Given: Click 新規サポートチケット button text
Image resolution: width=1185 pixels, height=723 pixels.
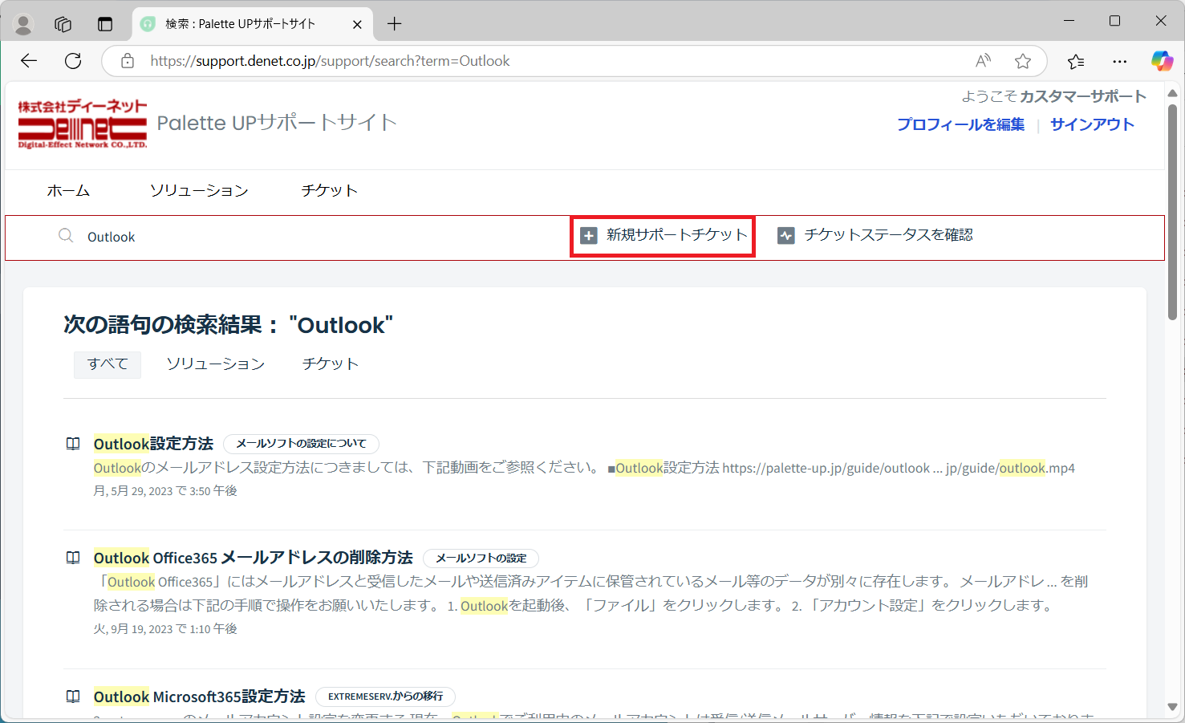Looking at the screenshot, I should (676, 235).
